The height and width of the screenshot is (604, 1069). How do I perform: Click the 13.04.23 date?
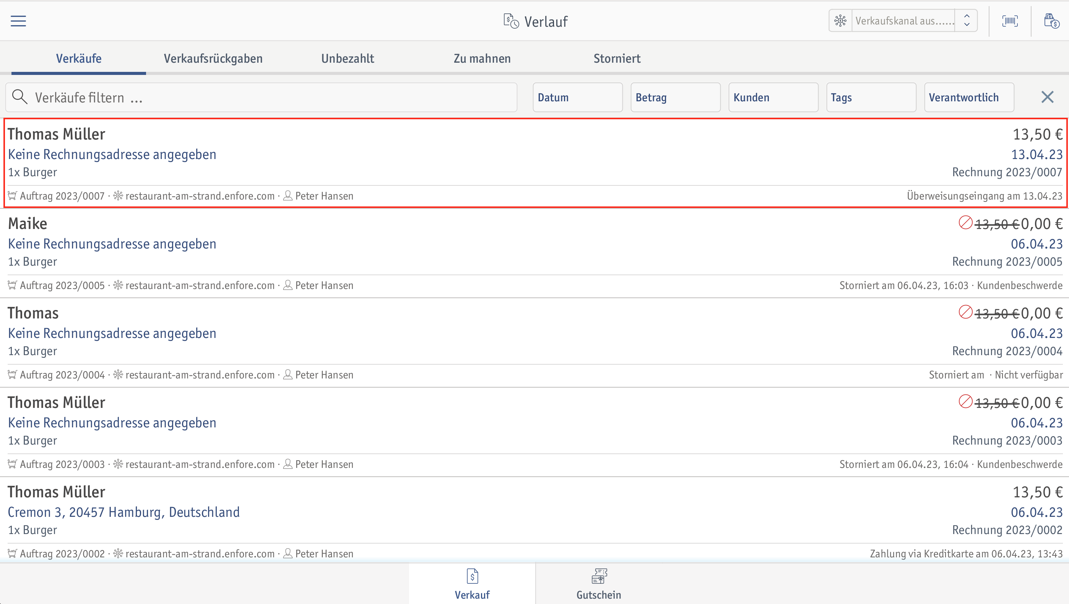pos(1037,155)
